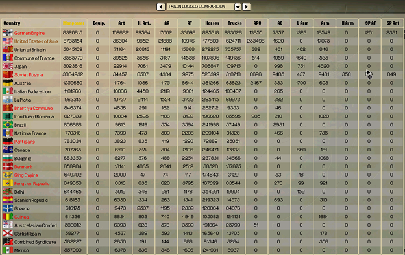Sort table by Manpower column header

pyautogui.click(x=73, y=23)
